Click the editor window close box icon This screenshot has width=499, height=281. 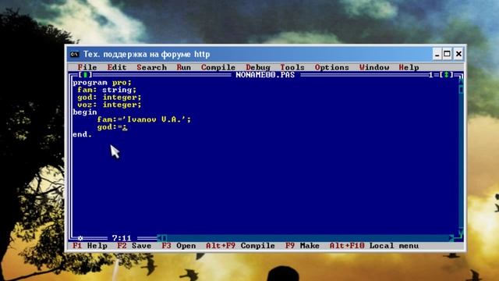point(85,75)
